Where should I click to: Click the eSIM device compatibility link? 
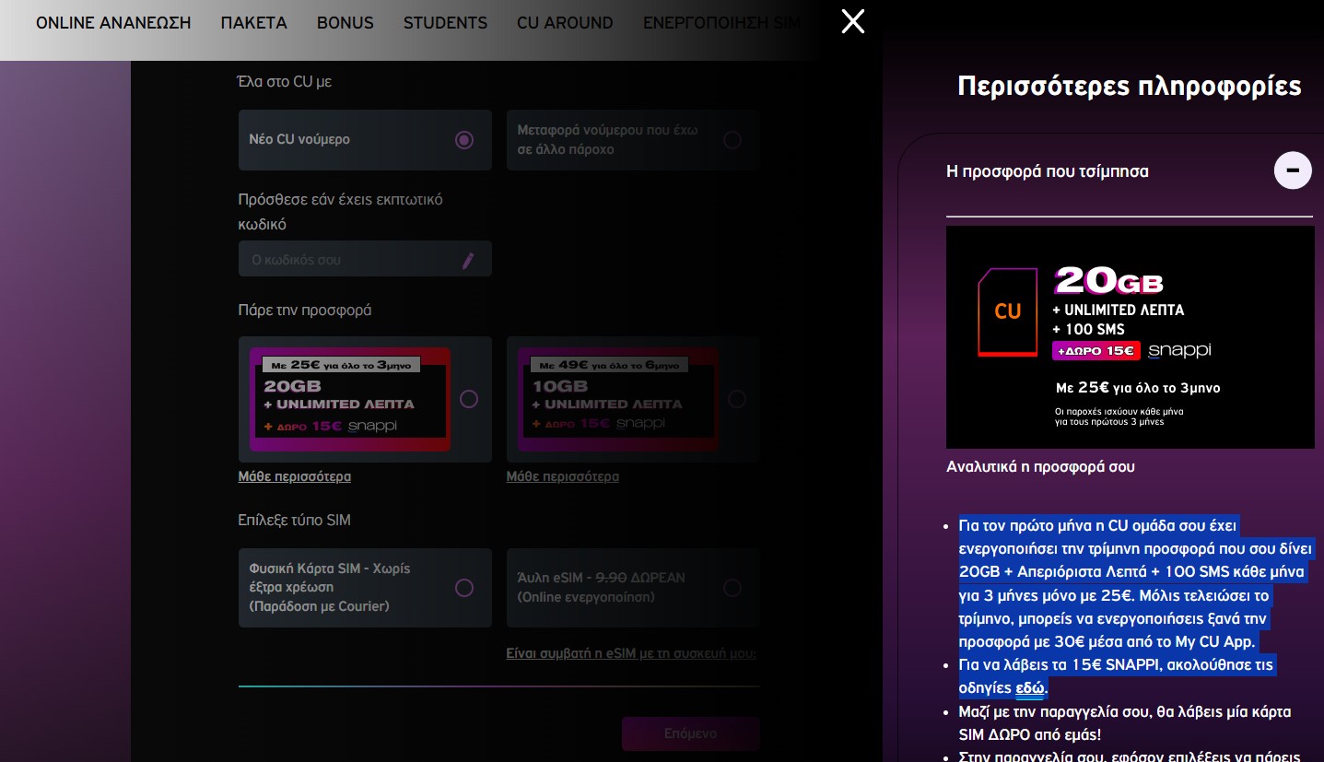[631, 653]
